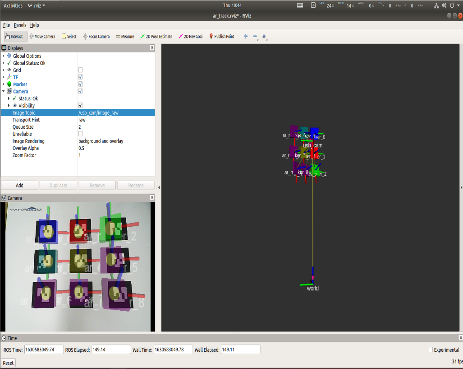
Task: Choose the Select tool in the toolbar
Action: pos(69,37)
